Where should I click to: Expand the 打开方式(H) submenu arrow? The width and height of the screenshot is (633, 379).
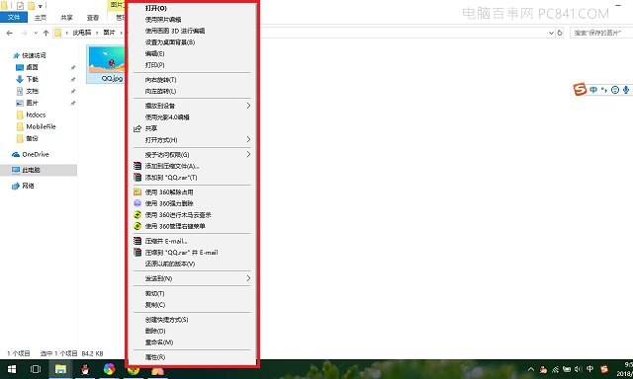[248, 140]
